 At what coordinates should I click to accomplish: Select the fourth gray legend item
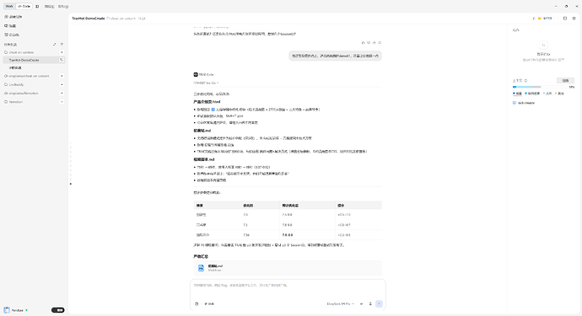(559, 94)
